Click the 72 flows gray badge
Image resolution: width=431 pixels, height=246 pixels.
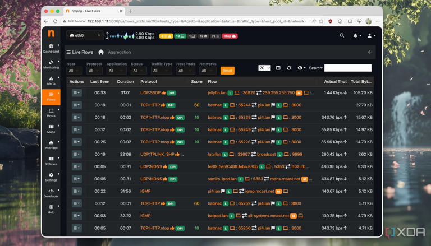click(215, 36)
